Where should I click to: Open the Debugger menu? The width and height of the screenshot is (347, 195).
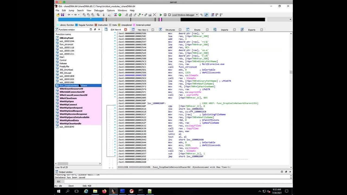point(99,10)
